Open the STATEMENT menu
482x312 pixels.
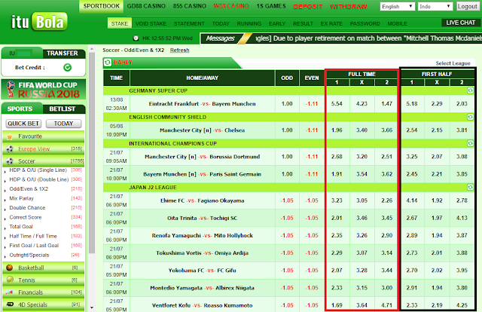click(x=189, y=23)
